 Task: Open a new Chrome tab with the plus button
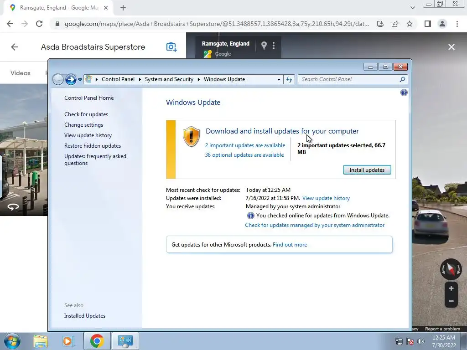[123, 8]
